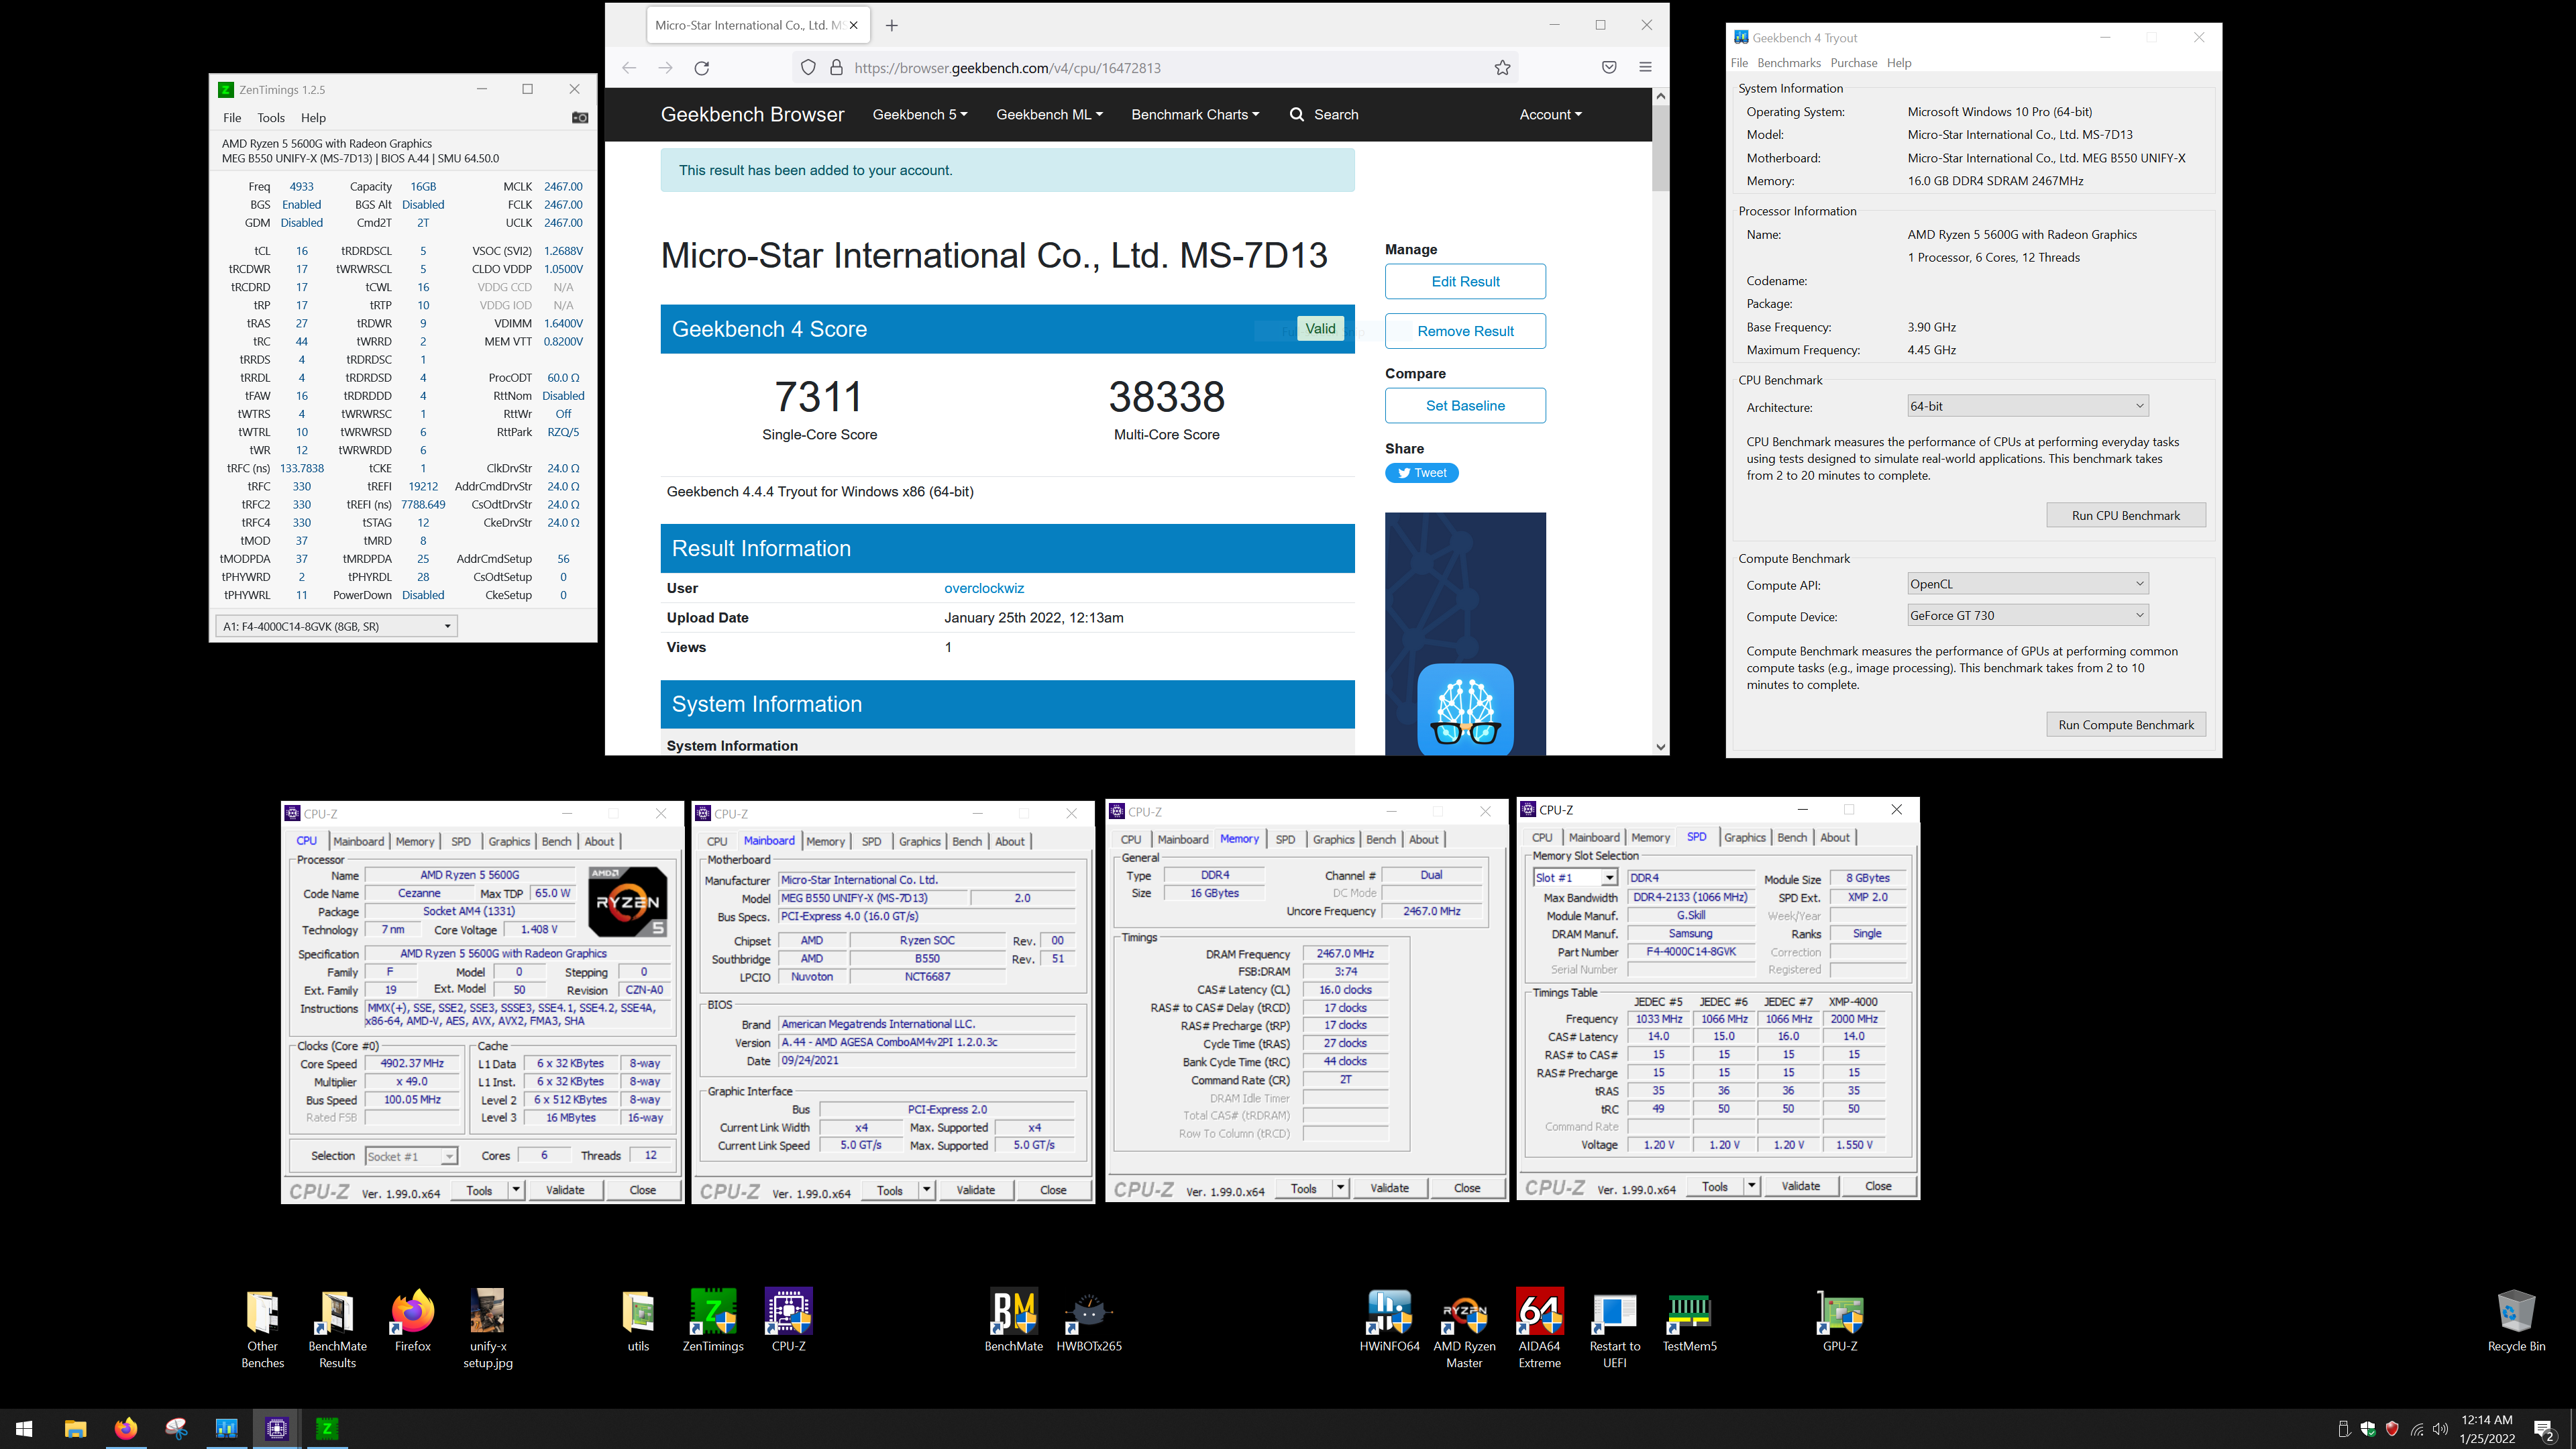Click Edit Result button
The height and width of the screenshot is (1449, 2576).
click(1465, 281)
